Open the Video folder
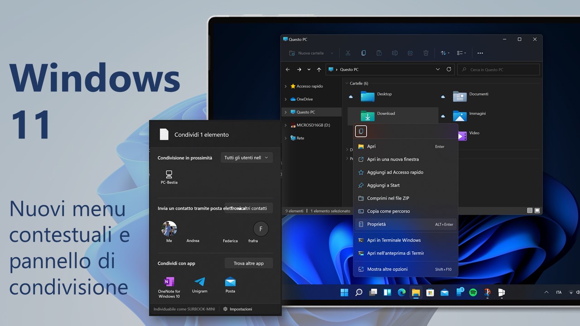 pyautogui.click(x=469, y=135)
